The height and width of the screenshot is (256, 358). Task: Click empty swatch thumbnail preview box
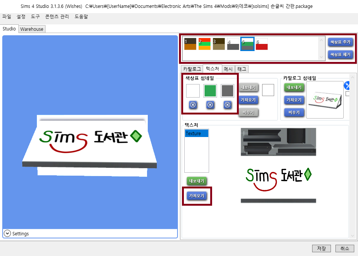click(x=268, y=90)
